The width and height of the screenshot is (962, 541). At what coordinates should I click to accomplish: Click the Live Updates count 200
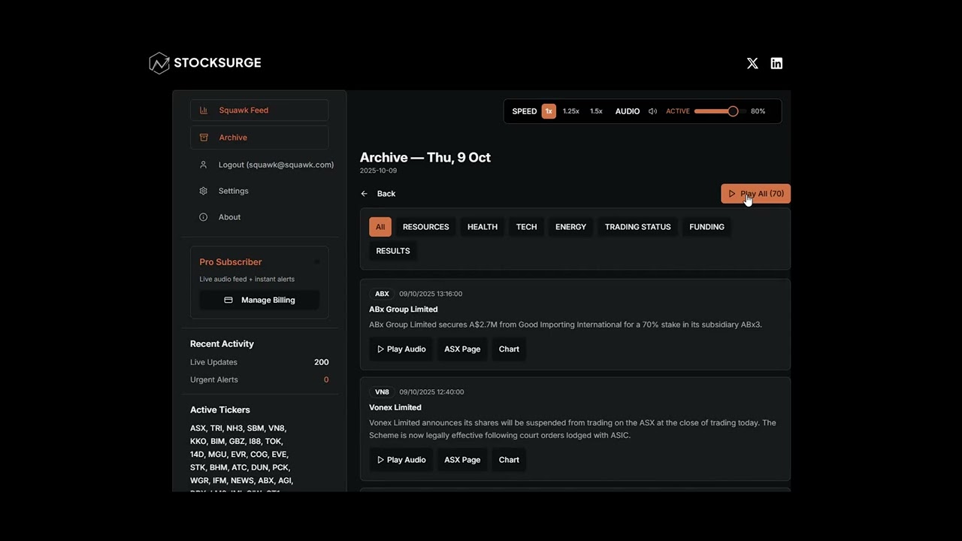[x=321, y=362]
